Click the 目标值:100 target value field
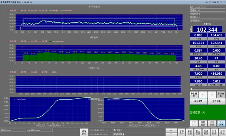The image size is (226, 136). (x=207, y=10)
